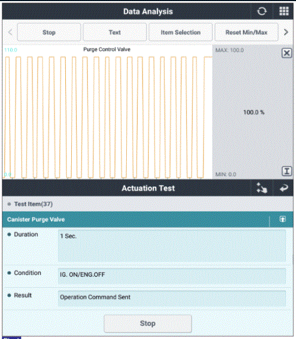The height and width of the screenshot is (339, 296).
Task: Click the MIN: 0.0 readout
Action: (x=225, y=174)
